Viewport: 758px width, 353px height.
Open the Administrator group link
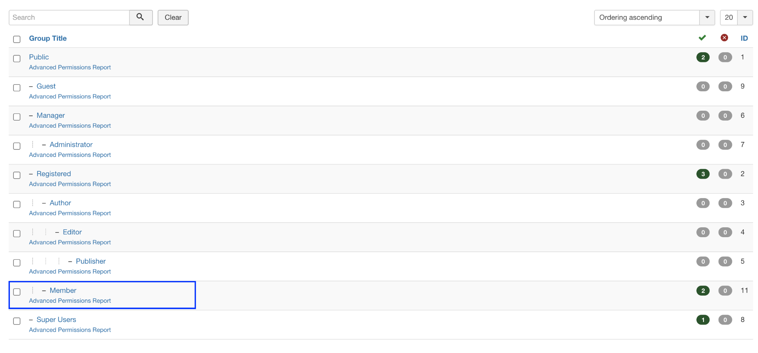coord(71,145)
